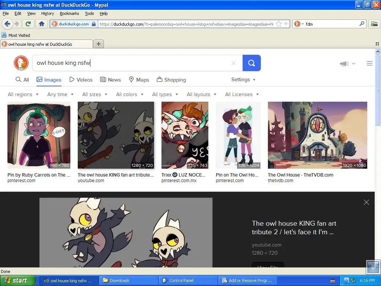Click the magnifier in the browser search box
The width and height of the screenshot is (381, 286).
click(x=362, y=23)
